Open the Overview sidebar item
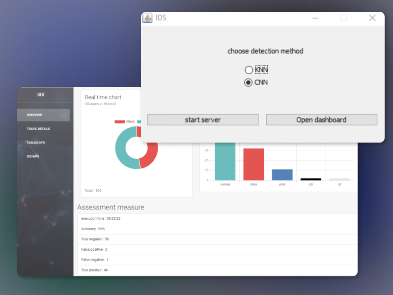This screenshot has height=295, width=393. 43,115
